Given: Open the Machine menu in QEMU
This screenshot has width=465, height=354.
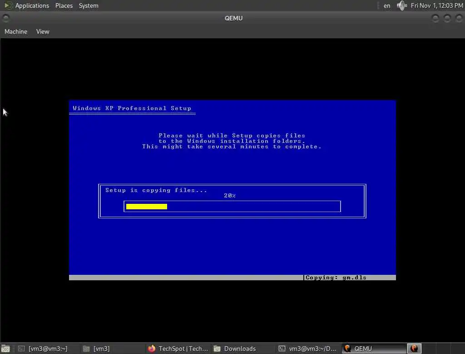Looking at the screenshot, I should (16, 31).
